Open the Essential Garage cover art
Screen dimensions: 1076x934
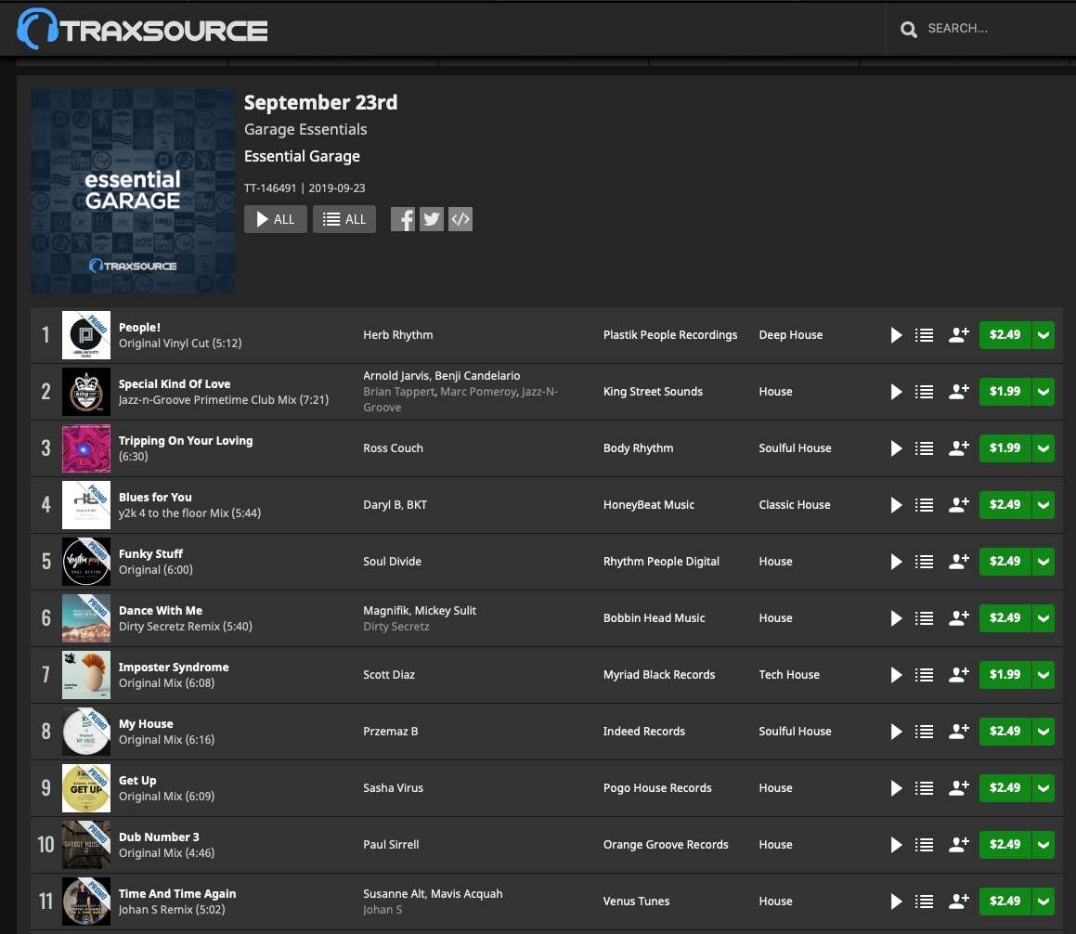point(133,191)
